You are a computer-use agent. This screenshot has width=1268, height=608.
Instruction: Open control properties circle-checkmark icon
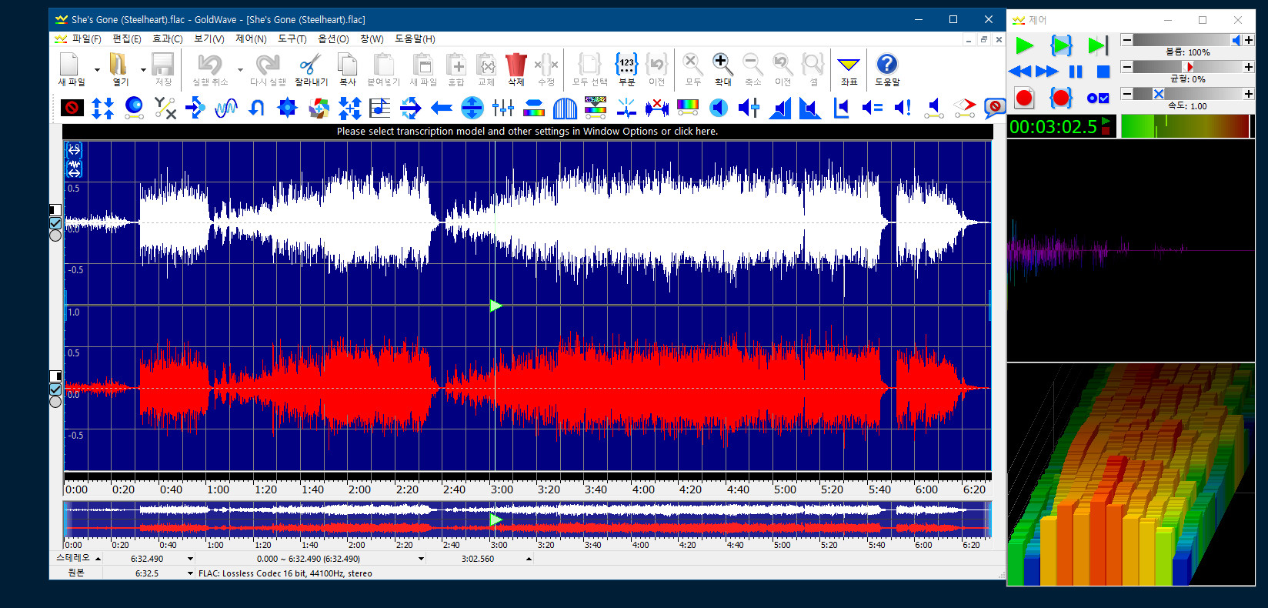tap(1098, 98)
